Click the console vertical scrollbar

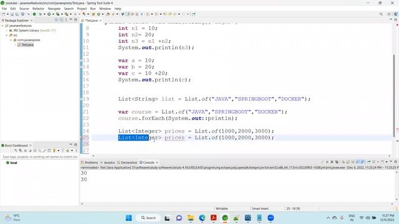[x=397, y=186]
